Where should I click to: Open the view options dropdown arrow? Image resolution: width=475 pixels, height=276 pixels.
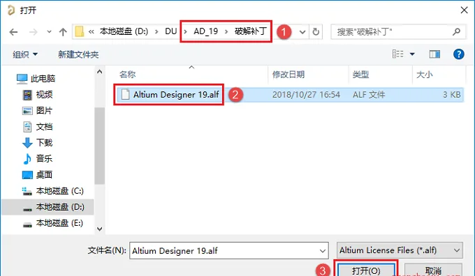pyautogui.click(x=412, y=54)
